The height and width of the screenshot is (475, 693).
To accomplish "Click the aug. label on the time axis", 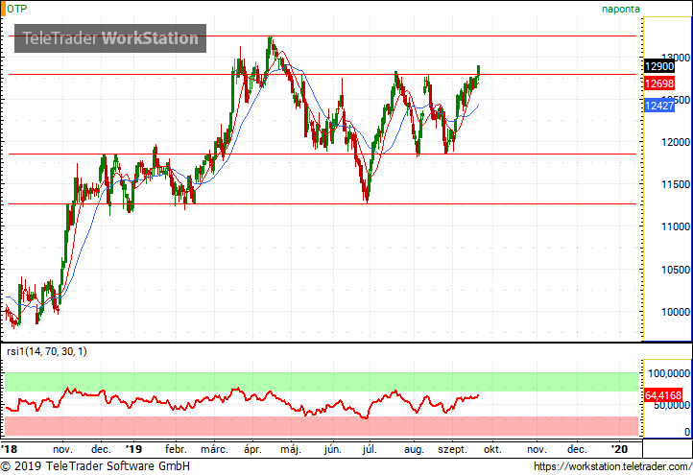I will (x=414, y=450).
